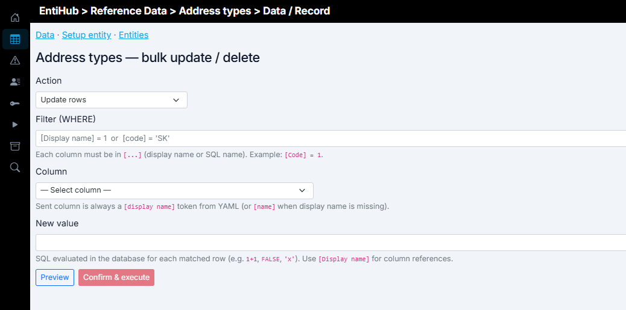
Task: Open the archive box icon
Action: pyautogui.click(x=14, y=146)
